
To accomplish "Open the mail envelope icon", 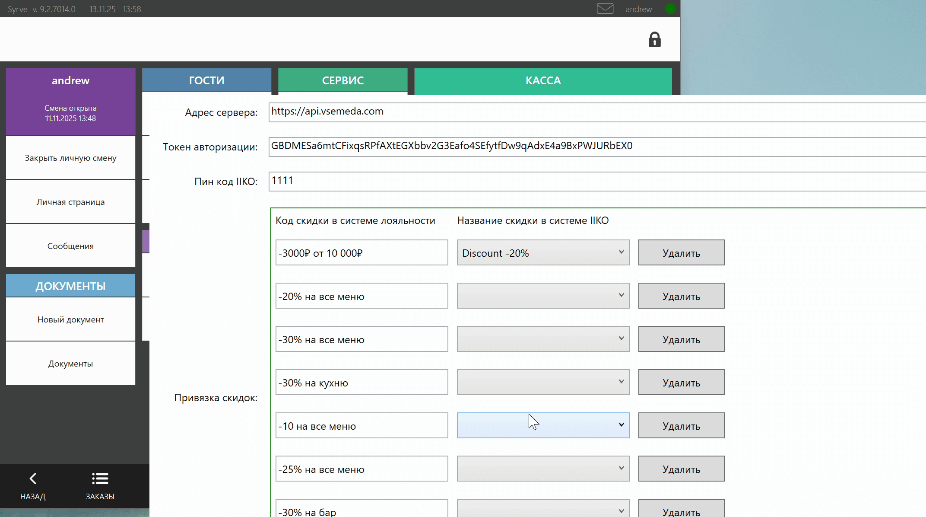I will (x=605, y=9).
